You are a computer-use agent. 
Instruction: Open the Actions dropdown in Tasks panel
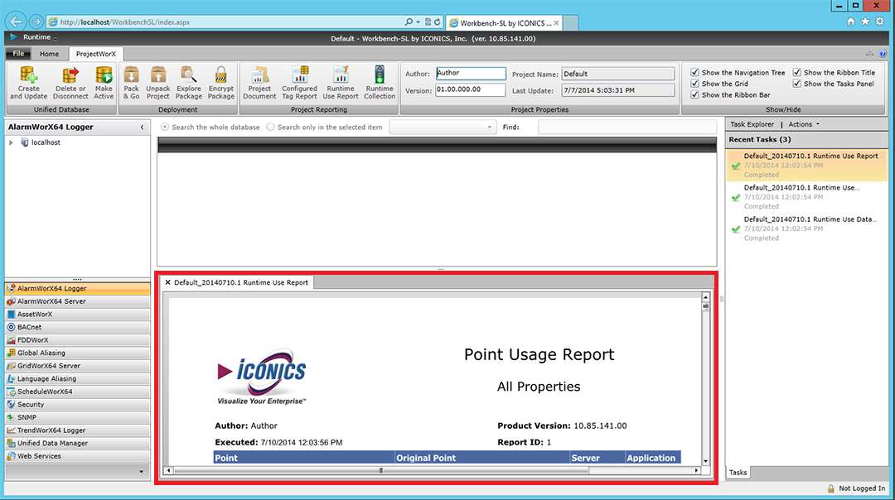pyautogui.click(x=804, y=124)
